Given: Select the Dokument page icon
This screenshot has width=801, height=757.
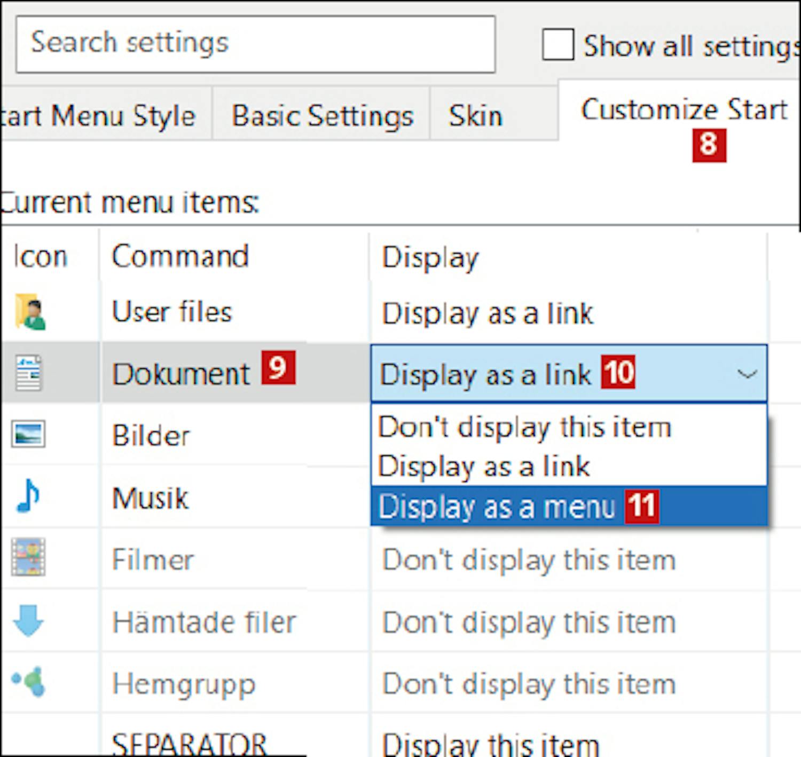Looking at the screenshot, I should pyautogui.click(x=28, y=373).
